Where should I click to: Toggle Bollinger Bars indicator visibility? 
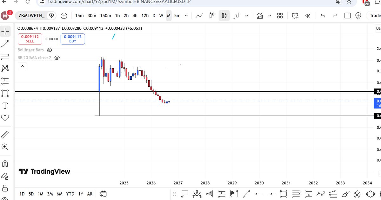(x=49, y=50)
